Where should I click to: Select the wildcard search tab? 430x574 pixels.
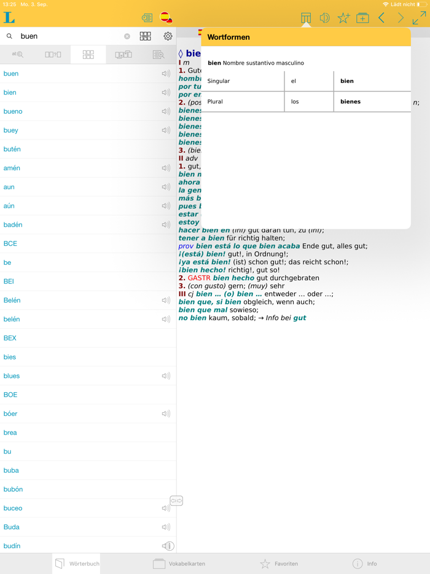point(53,55)
